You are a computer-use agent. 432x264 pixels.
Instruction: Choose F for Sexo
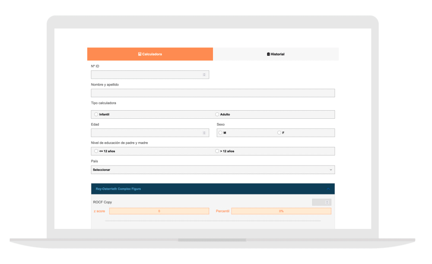279,133
